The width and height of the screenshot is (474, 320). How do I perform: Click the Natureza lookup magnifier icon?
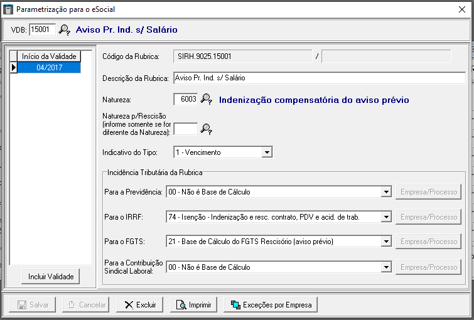coord(207,99)
